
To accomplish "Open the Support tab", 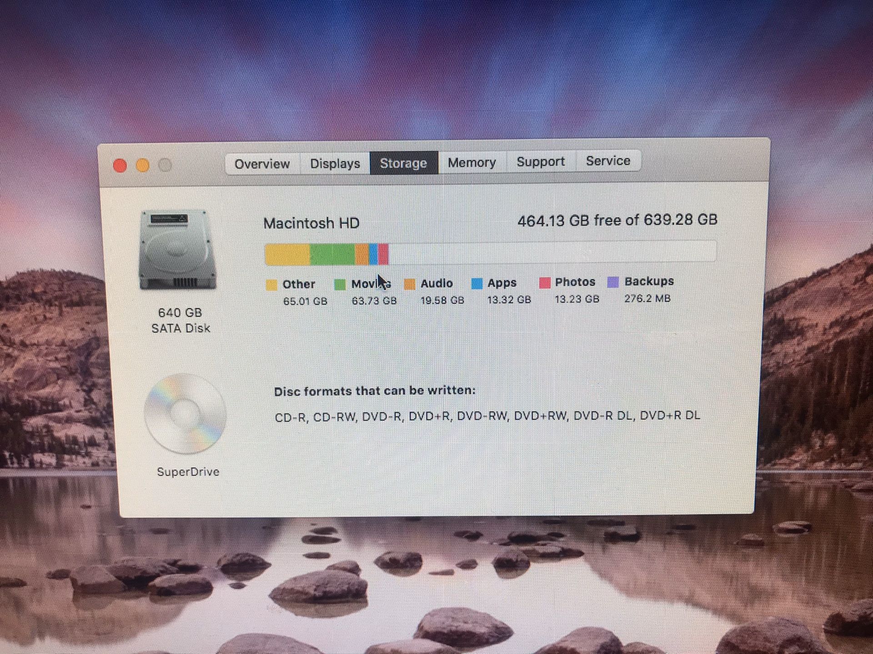I will [x=540, y=161].
